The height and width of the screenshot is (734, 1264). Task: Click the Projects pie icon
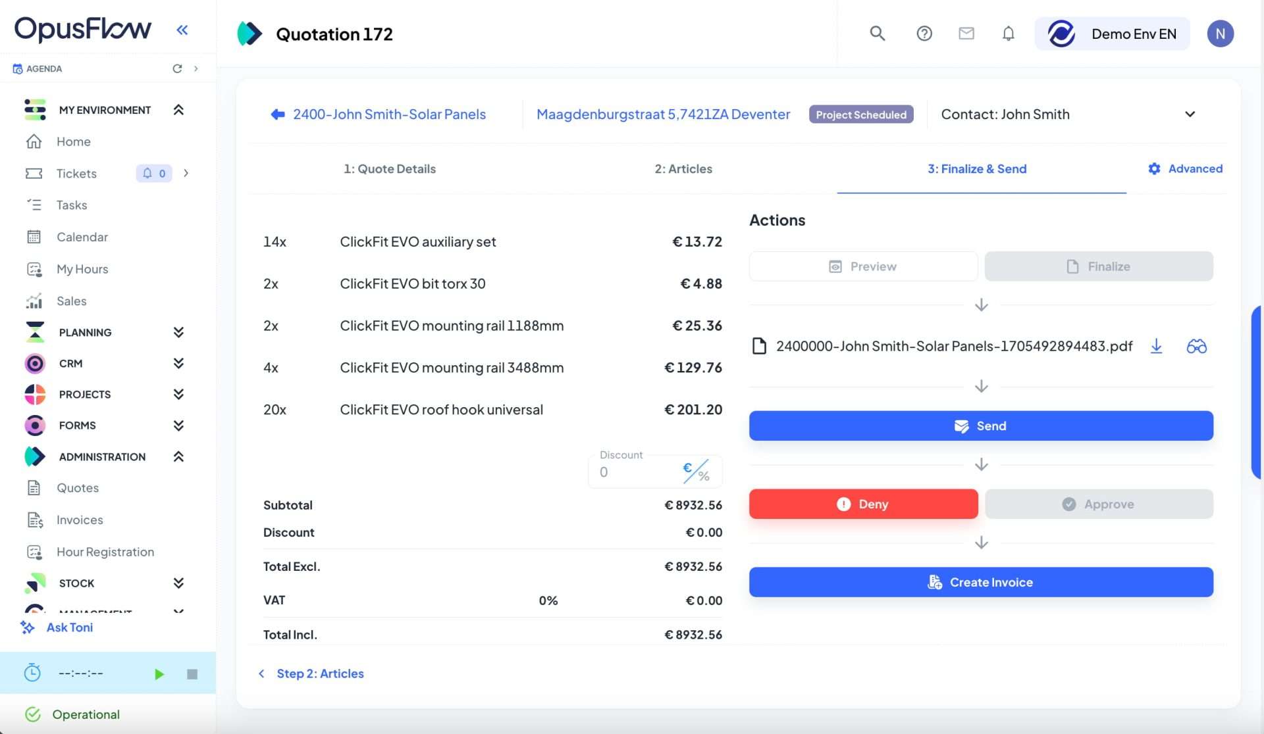click(x=35, y=394)
